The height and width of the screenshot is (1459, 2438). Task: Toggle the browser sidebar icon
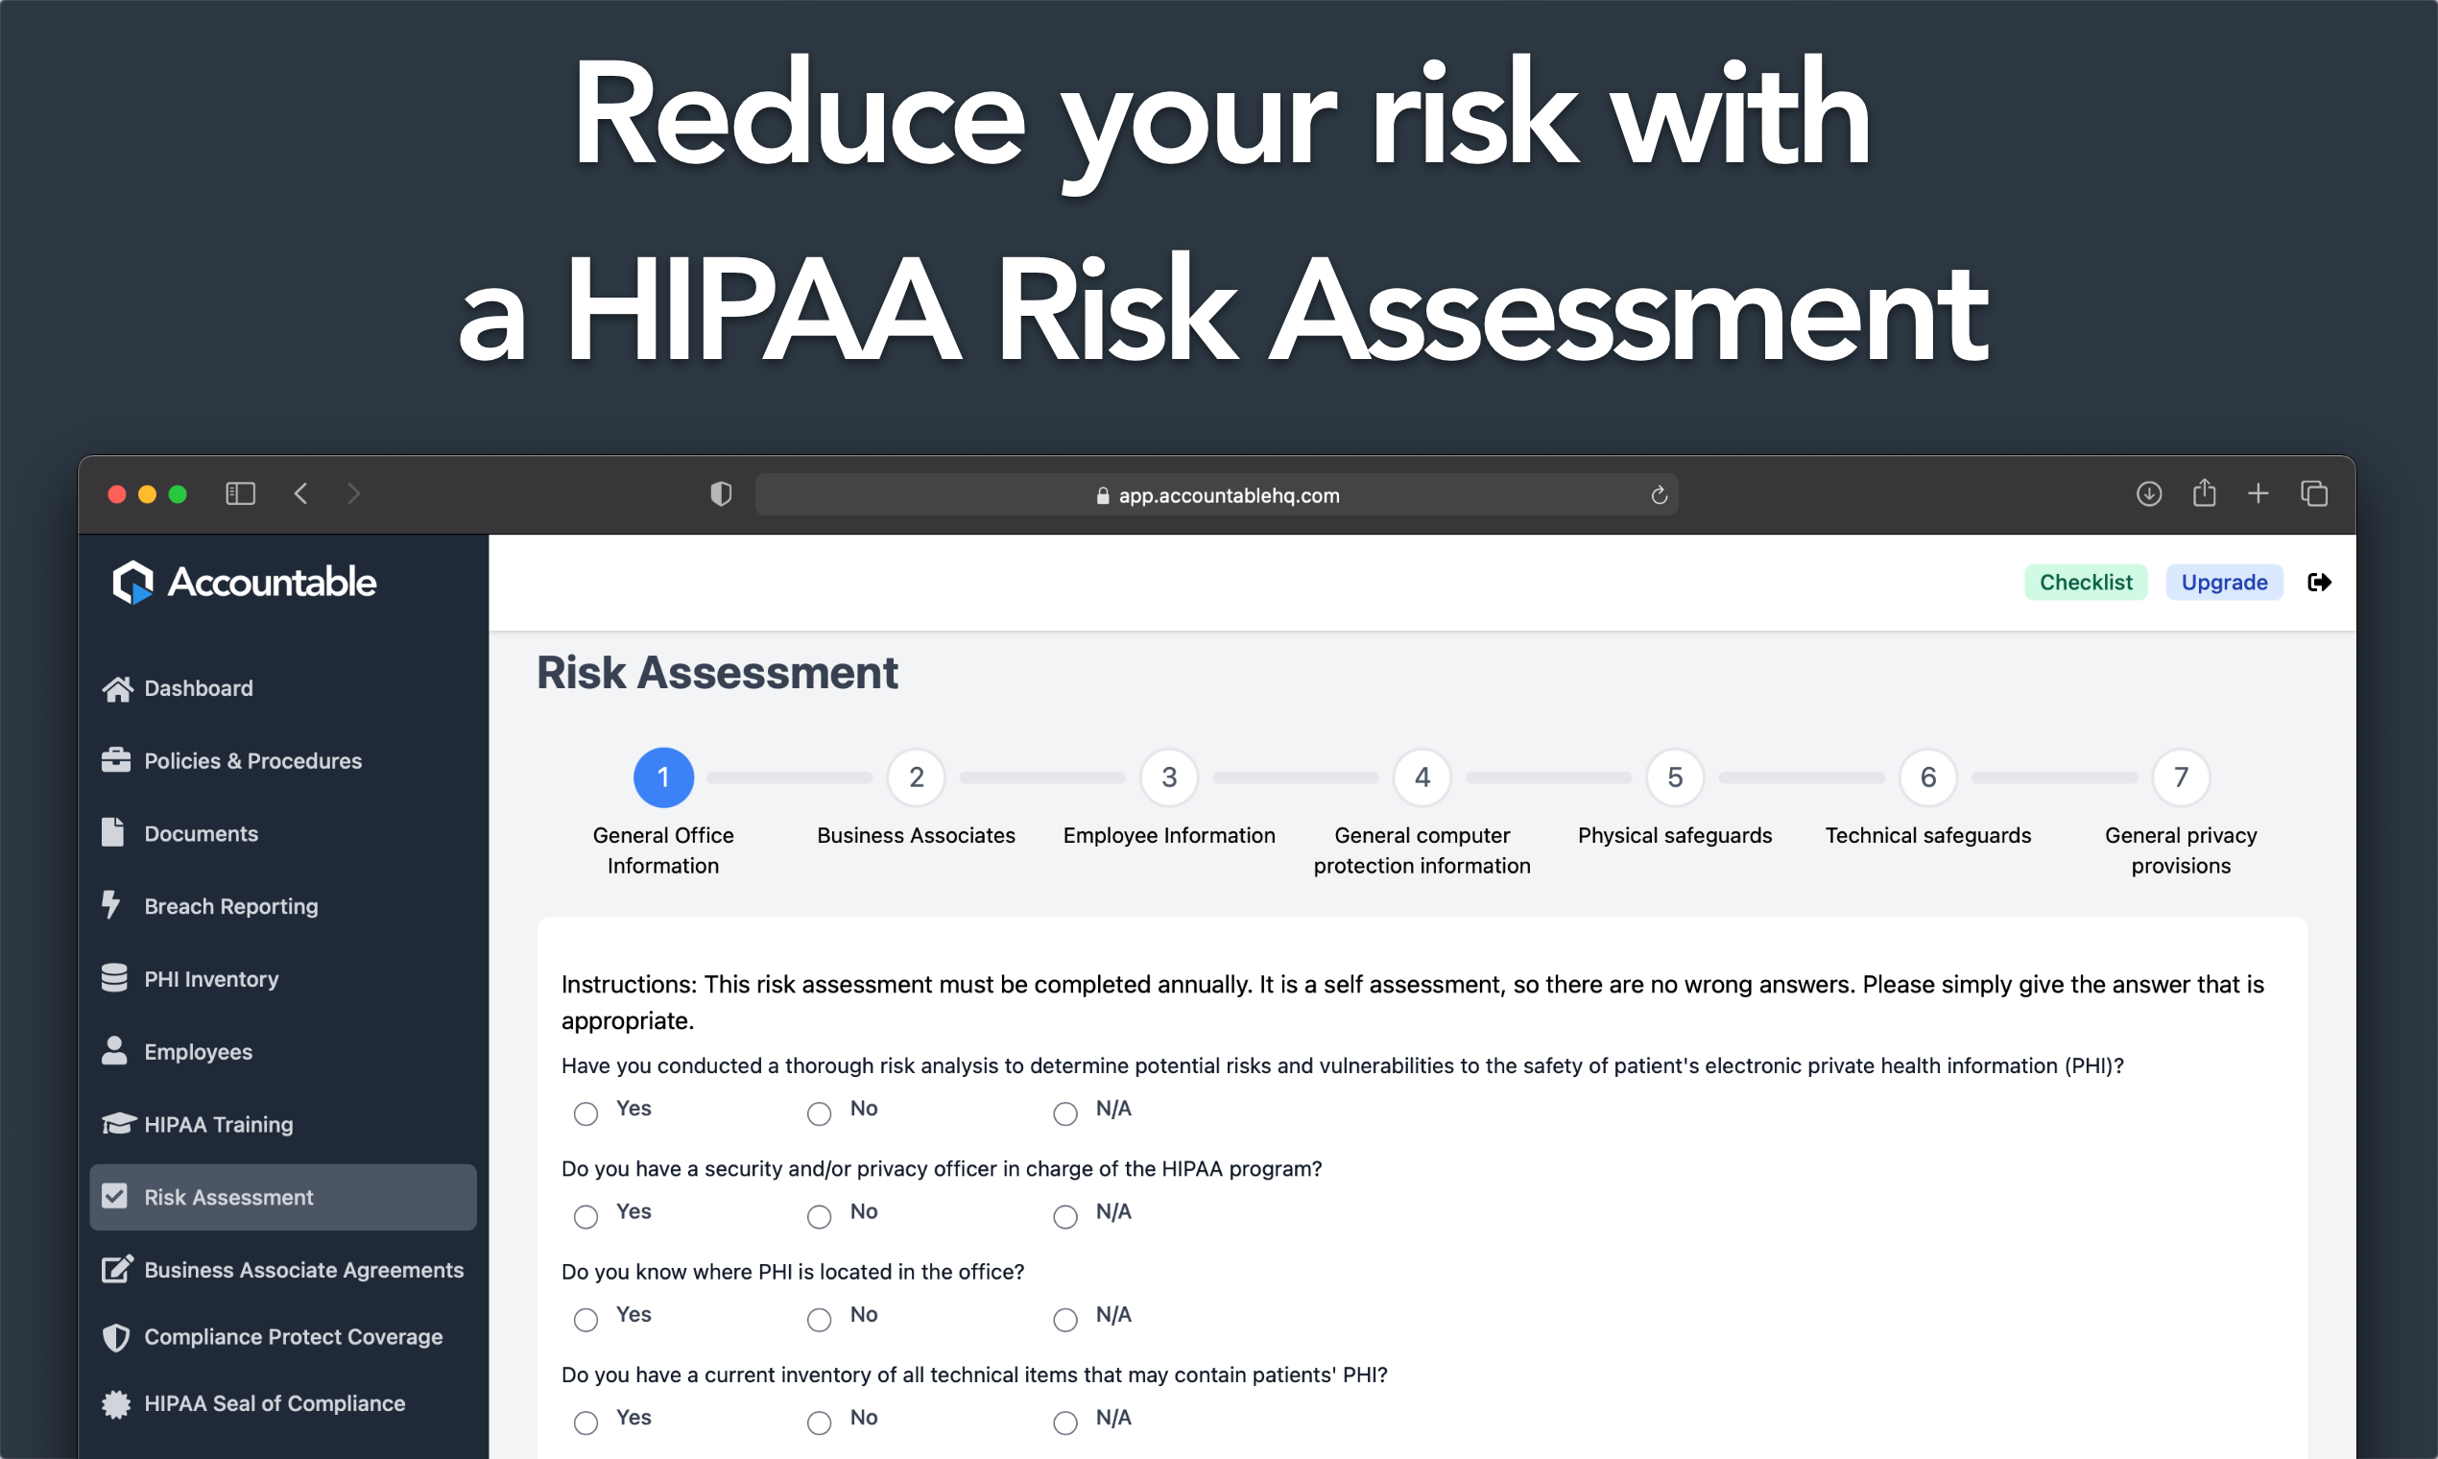point(240,493)
